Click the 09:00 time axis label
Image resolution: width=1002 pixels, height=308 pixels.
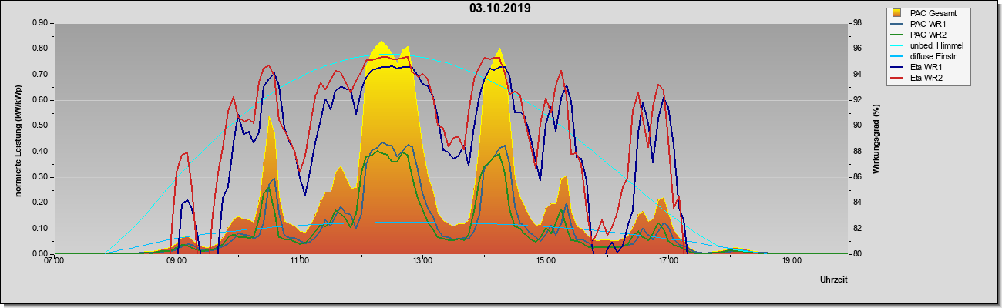177,260
